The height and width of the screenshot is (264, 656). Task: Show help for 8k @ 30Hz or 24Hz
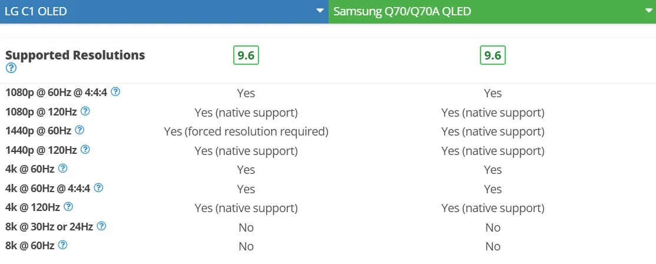click(101, 226)
